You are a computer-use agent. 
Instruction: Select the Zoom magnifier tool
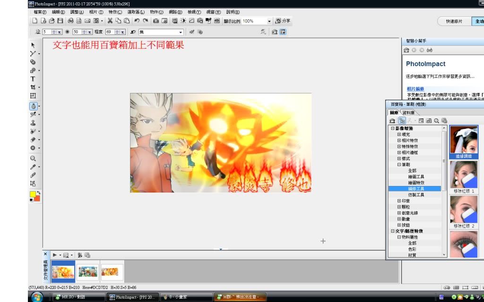33,159
